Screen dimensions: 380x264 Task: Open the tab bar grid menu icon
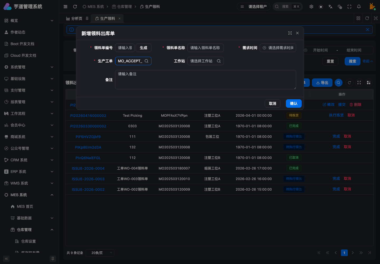point(358,18)
